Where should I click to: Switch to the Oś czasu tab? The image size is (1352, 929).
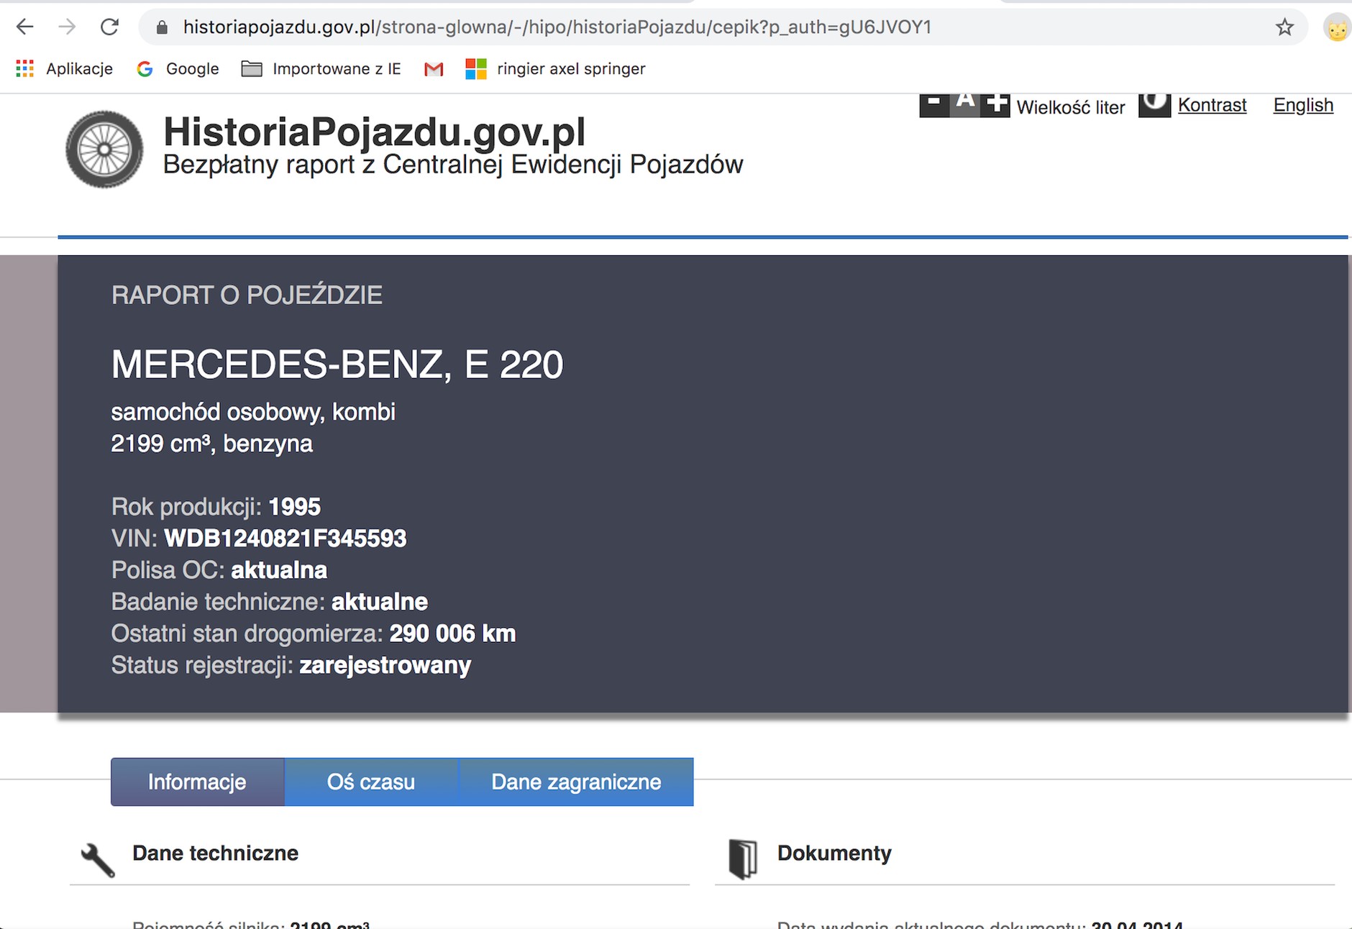click(370, 782)
